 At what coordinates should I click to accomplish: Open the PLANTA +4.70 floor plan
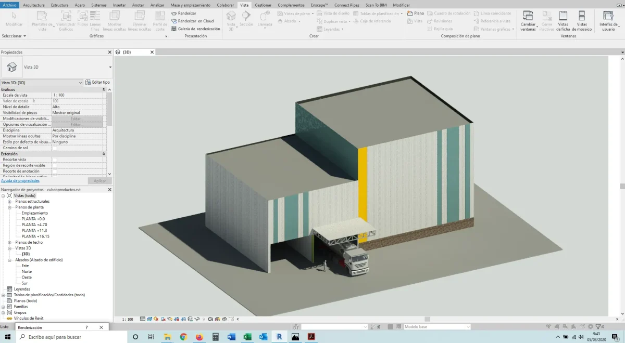point(33,225)
